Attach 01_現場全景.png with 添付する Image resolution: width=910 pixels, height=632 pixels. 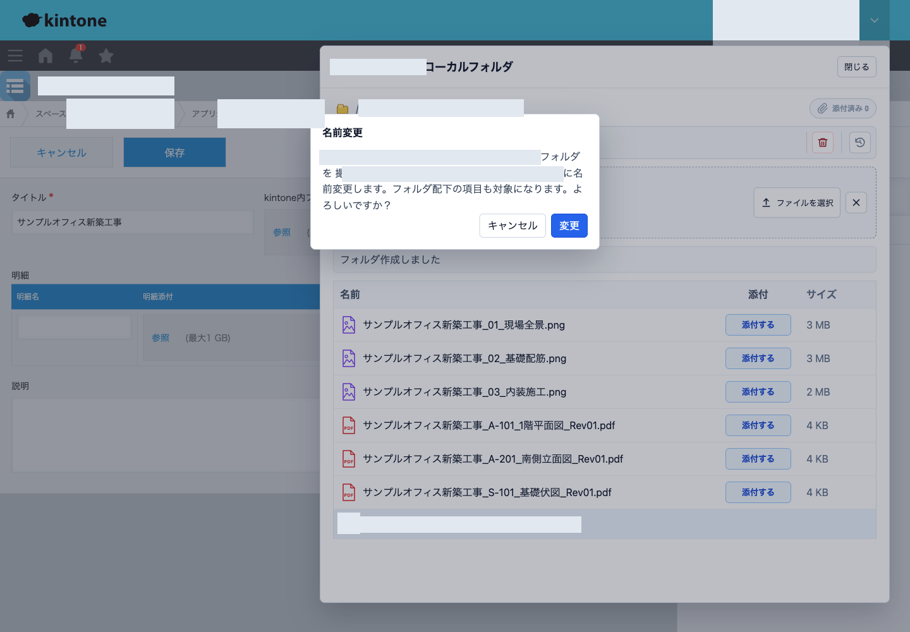point(758,325)
